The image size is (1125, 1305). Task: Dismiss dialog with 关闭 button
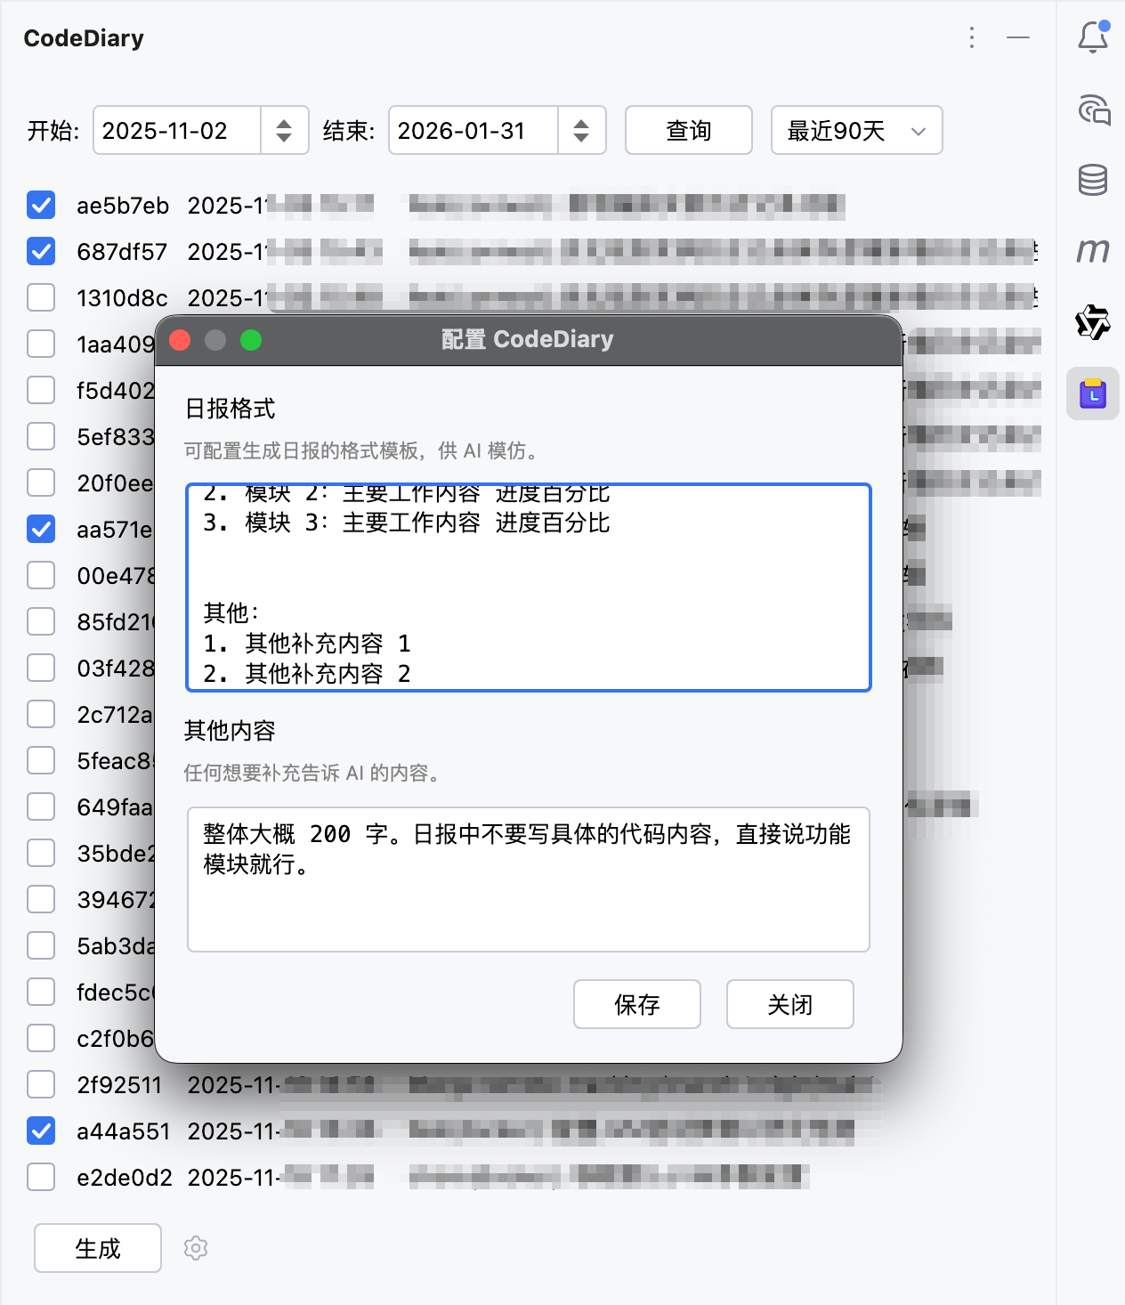pyautogui.click(x=790, y=1004)
